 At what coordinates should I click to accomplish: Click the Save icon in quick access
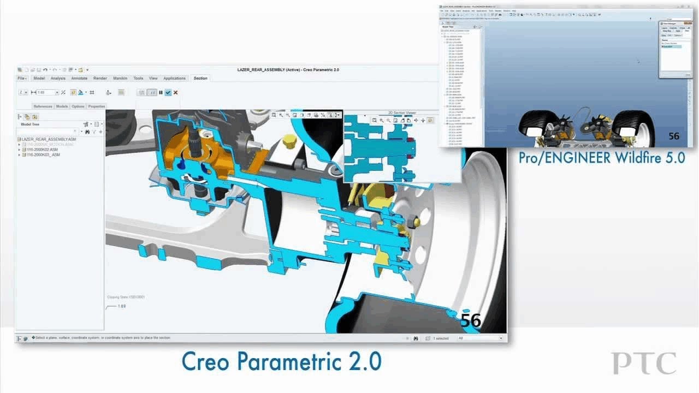tap(39, 70)
